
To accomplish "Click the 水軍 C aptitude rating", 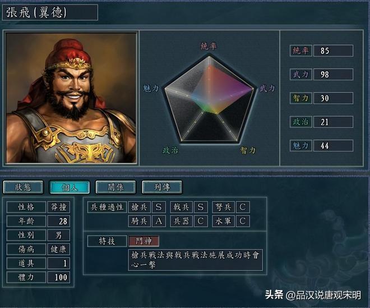I will coord(243,221).
